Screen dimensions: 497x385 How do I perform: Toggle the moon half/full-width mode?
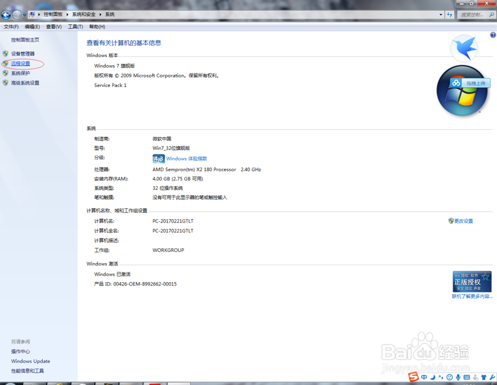(x=433, y=377)
